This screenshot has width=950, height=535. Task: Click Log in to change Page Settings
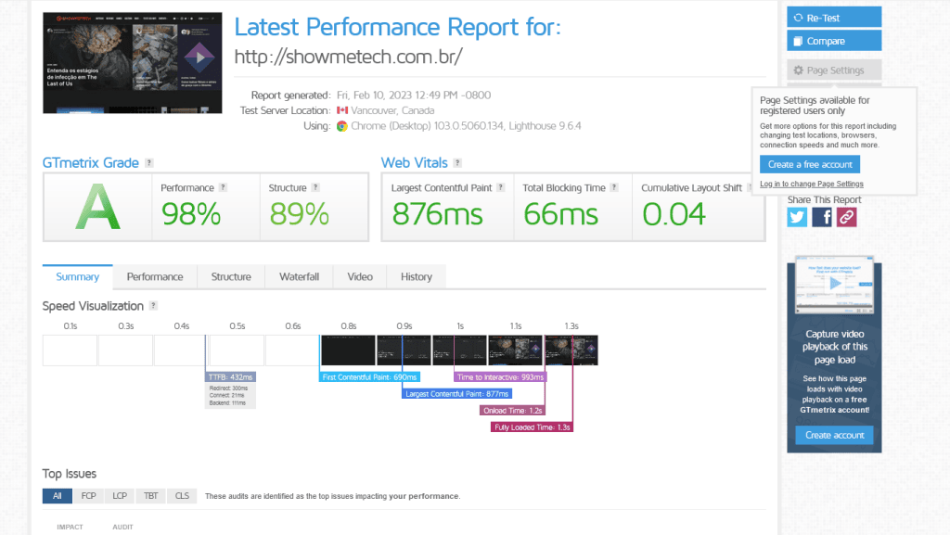[x=812, y=184]
